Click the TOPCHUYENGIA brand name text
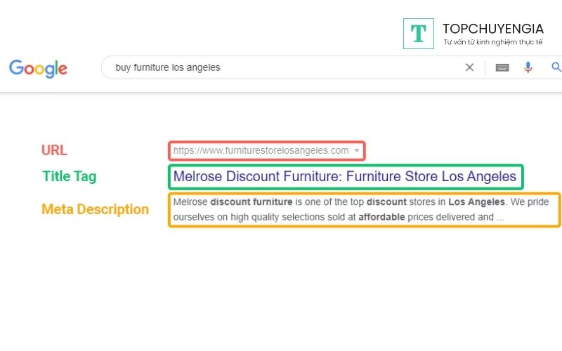Image resolution: width=562 pixels, height=351 pixels. [x=493, y=29]
